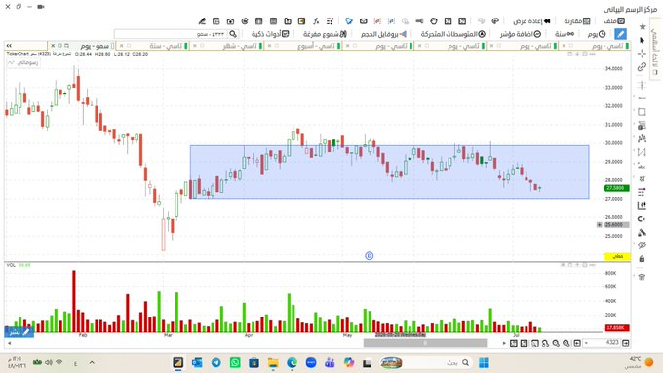Viewport: 663px width, 373px height.
Task: Open Telegram from the taskbar
Action: 216,363
